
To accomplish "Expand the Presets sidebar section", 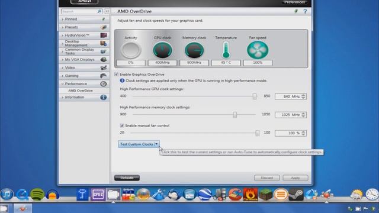I will 84,27.
